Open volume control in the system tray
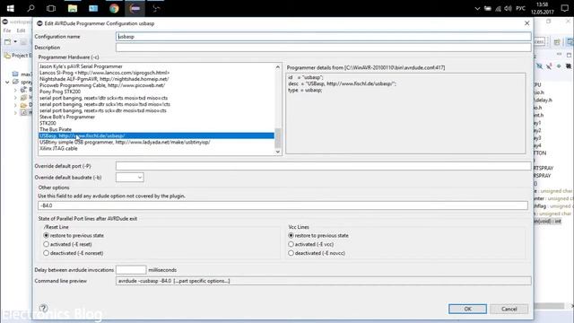Image resolution: width=574 pixels, height=323 pixels. (508, 8)
